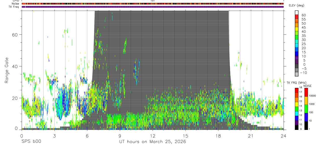The height and width of the screenshot is (147, 319).
Task: Click the "SPS b00" label below the plot
Action: [x=31, y=142]
